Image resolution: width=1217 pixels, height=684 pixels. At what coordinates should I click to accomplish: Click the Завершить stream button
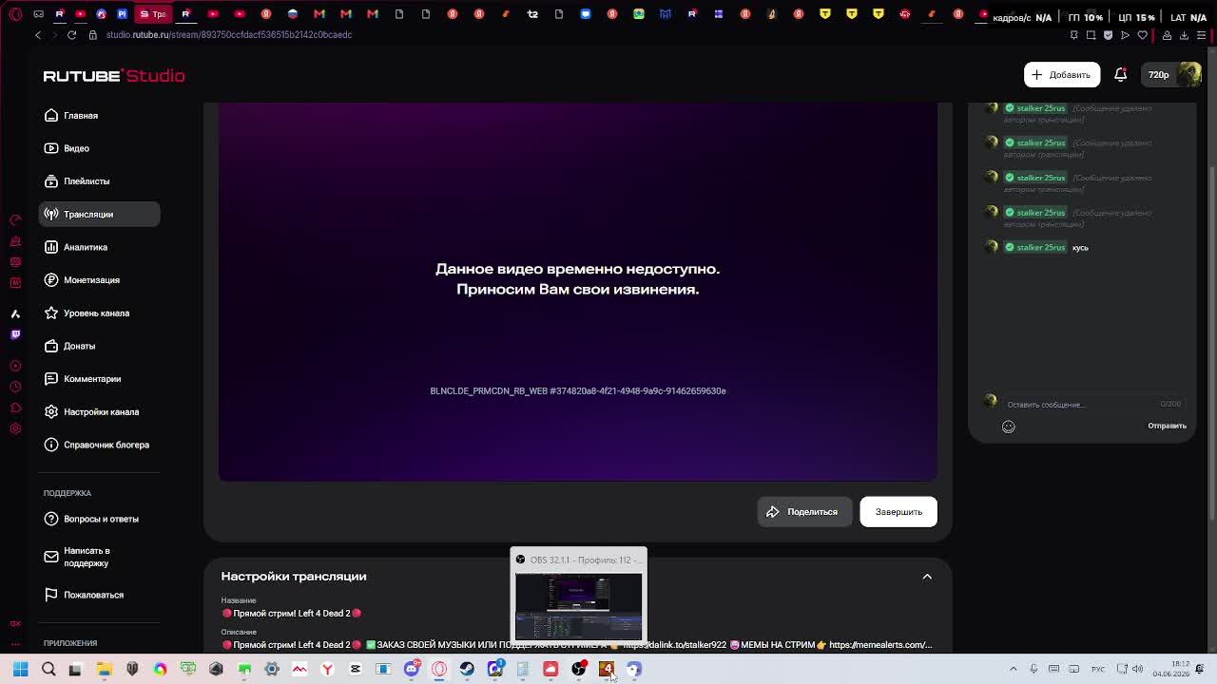tap(898, 511)
